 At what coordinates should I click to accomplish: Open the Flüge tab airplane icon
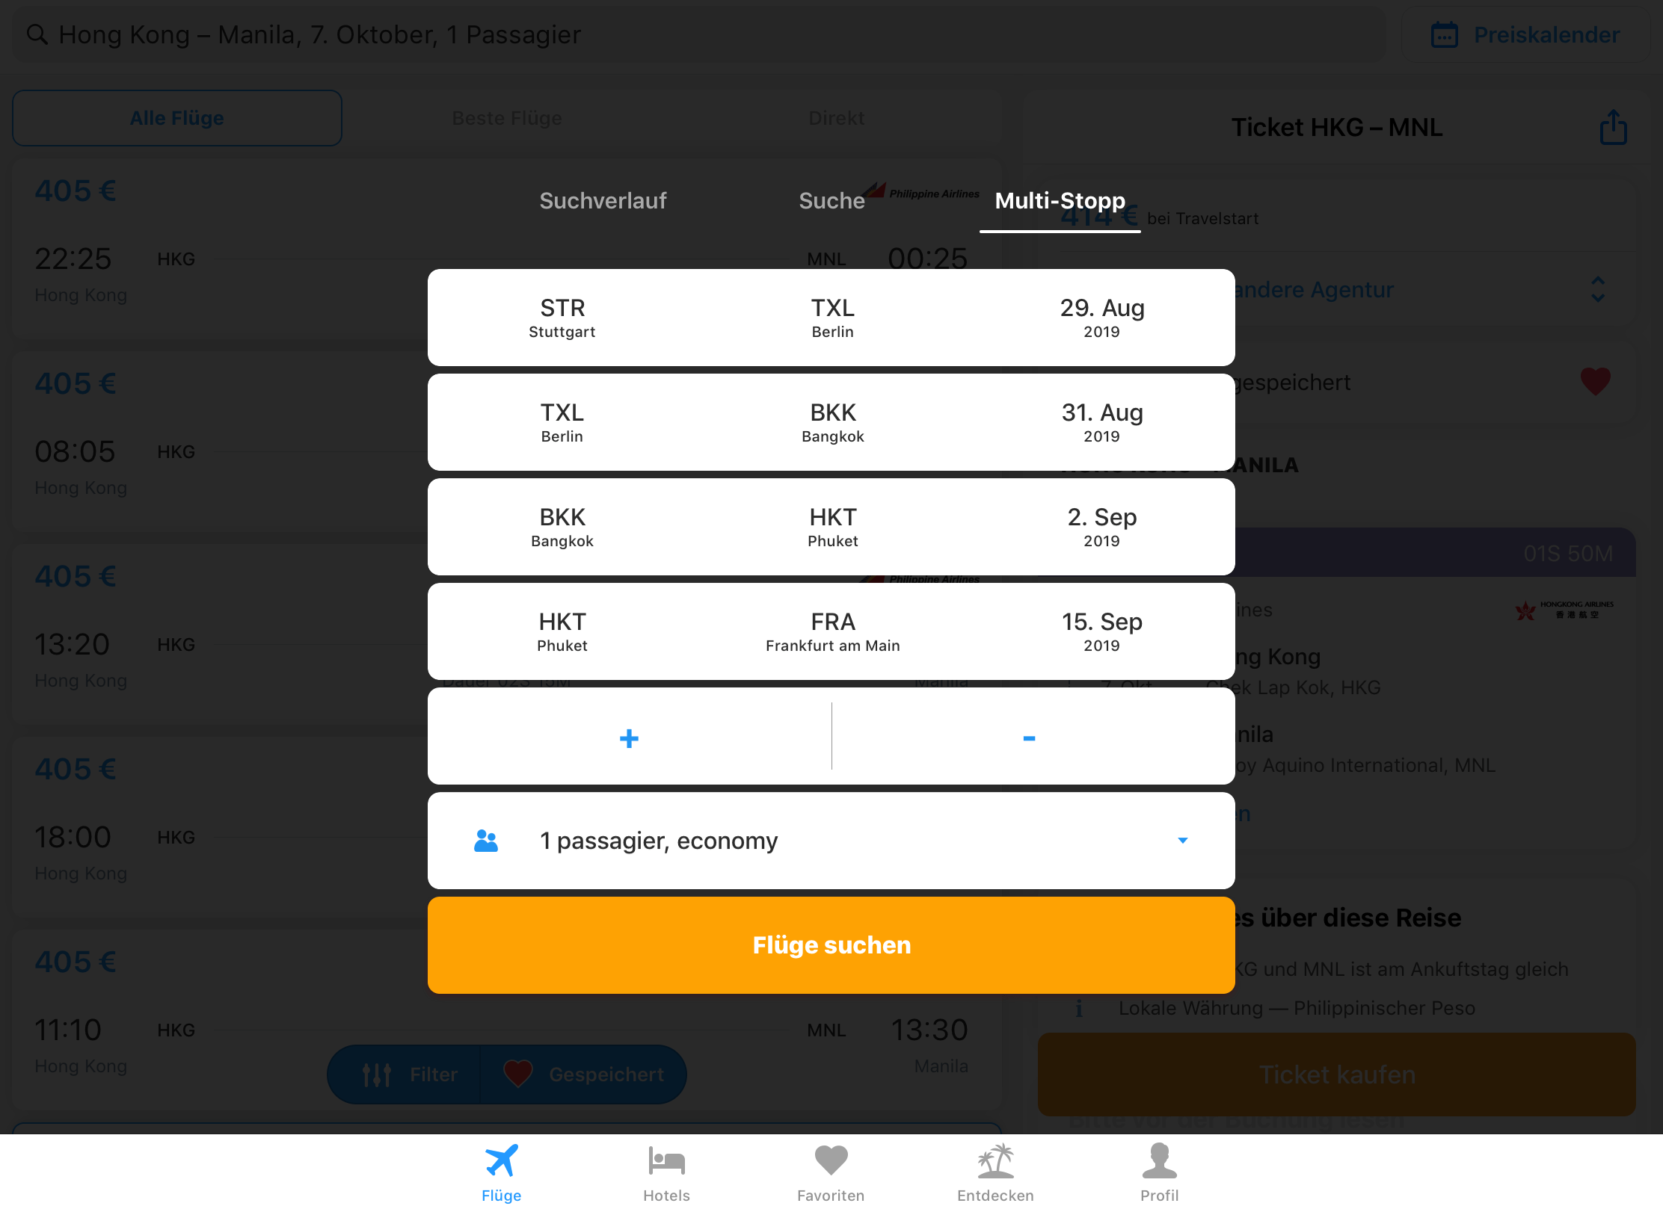pos(501,1160)
